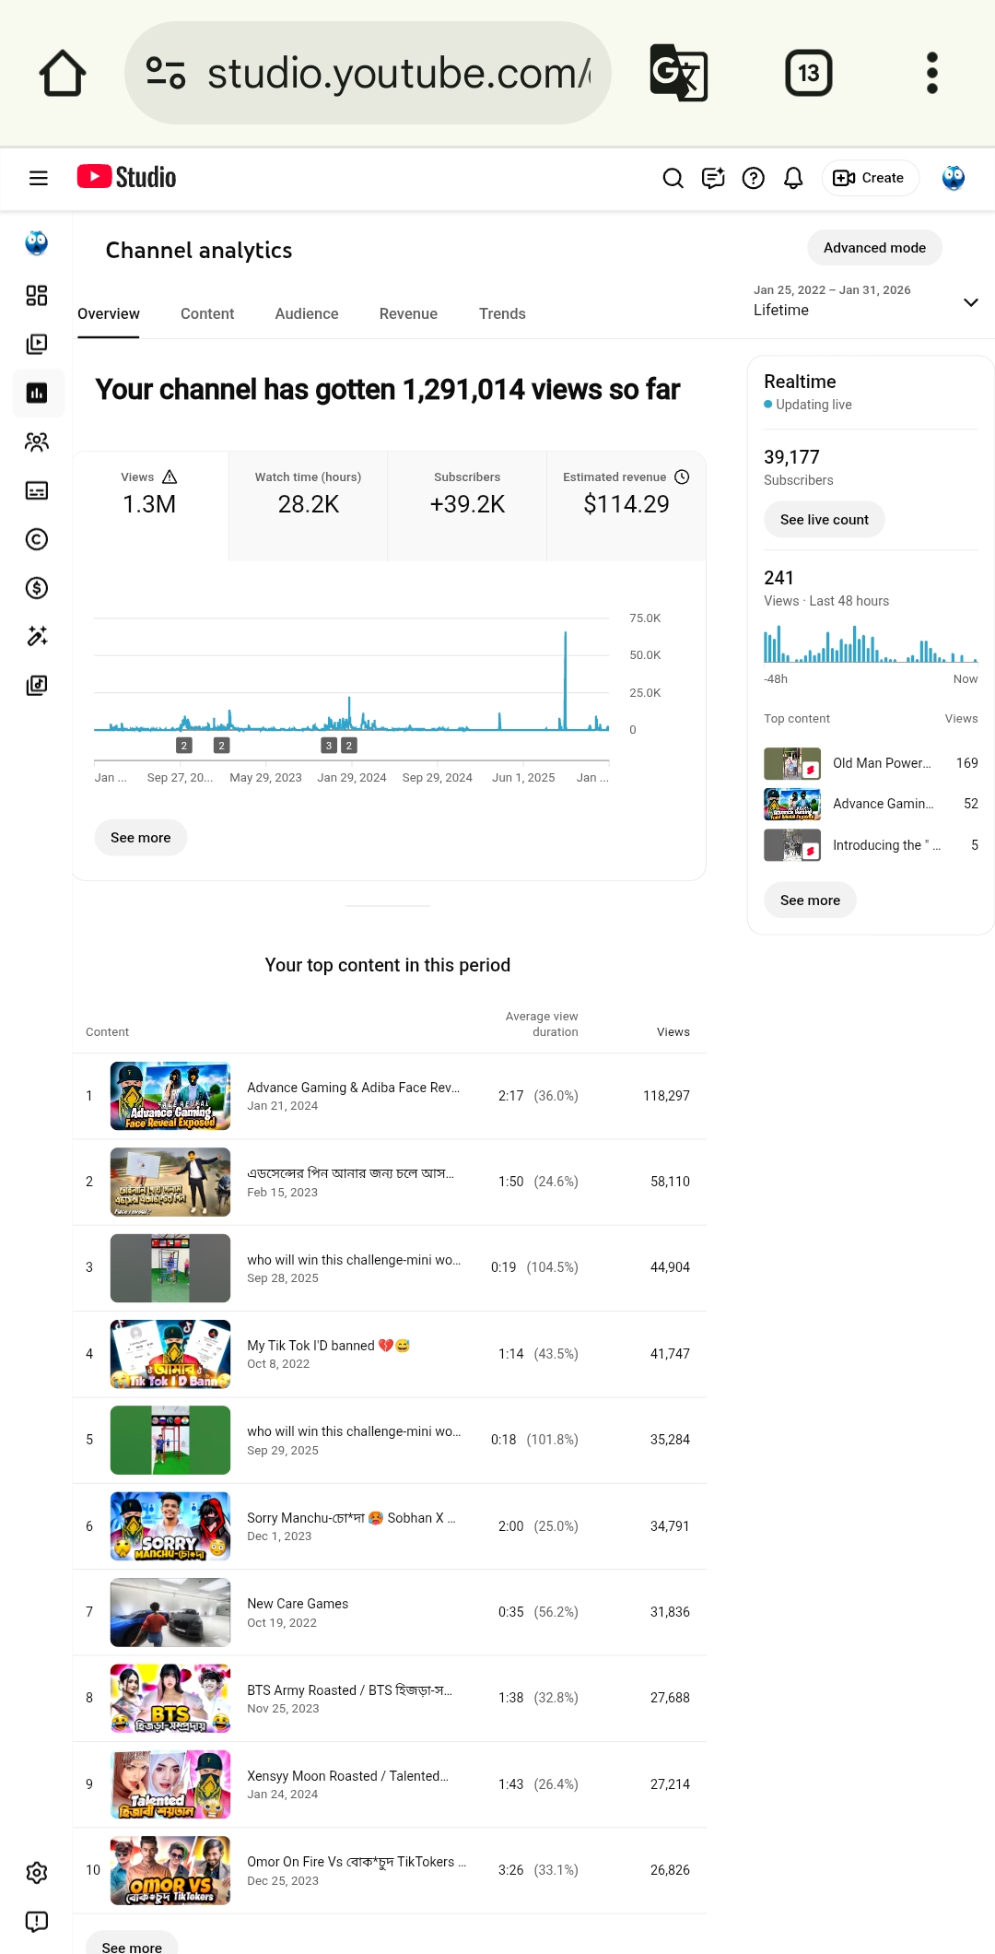995x1954 pixels.
Task: Click See live count button
Action: click(825, 520)
